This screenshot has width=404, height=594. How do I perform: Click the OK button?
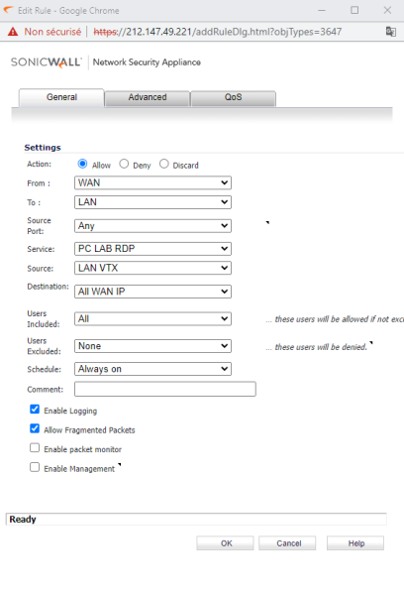[225, 542]
